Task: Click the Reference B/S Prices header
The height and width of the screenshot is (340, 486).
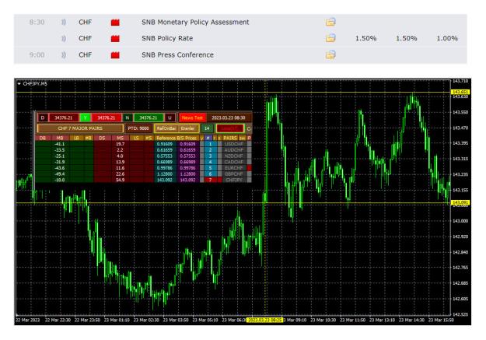Action: point(177,138)
